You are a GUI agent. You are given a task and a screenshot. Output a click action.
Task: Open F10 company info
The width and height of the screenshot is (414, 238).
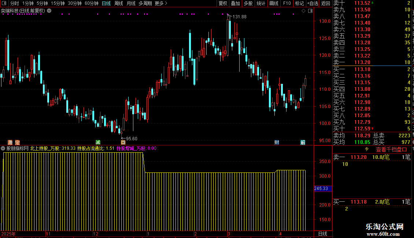[x=287, y=3]
